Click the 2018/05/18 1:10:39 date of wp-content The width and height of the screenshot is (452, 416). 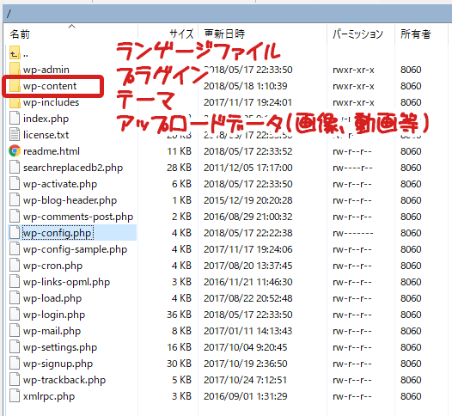click(x=245, y=86)
